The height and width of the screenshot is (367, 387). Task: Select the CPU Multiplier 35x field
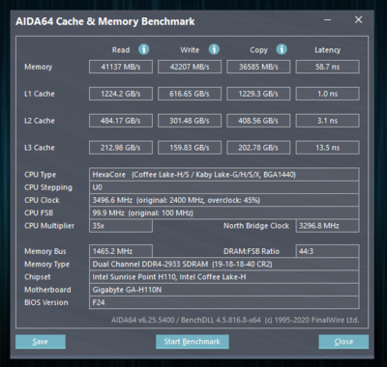click(x=121, y=226)
